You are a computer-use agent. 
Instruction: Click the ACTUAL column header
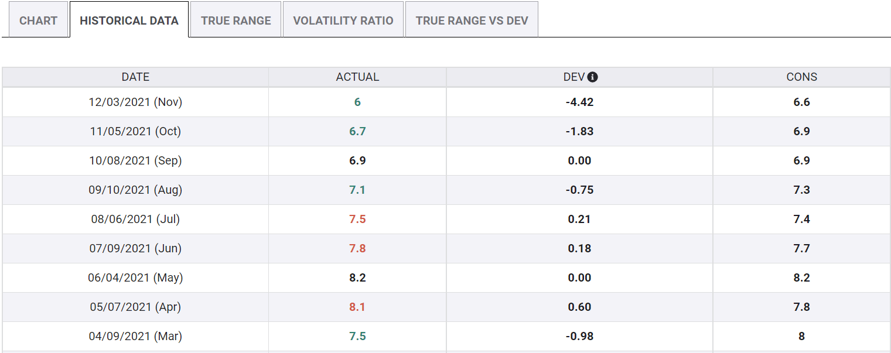[x=357, y=77]
